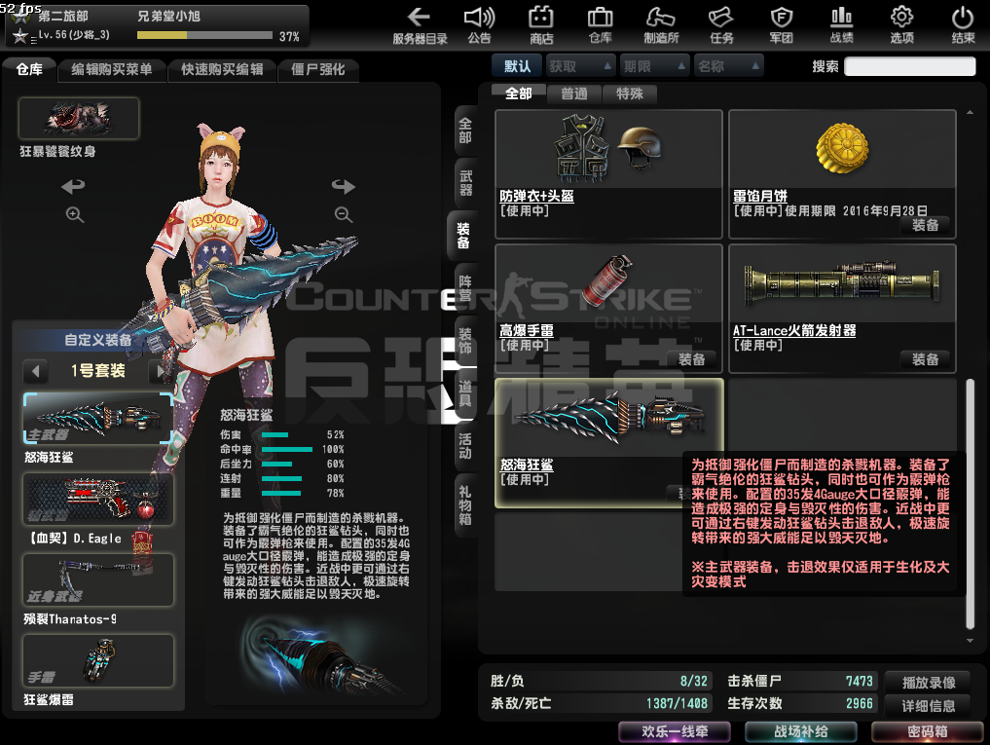Click the 搜索 search input field
This screenshot has height=745, width=990.
[x=910, y=65]
